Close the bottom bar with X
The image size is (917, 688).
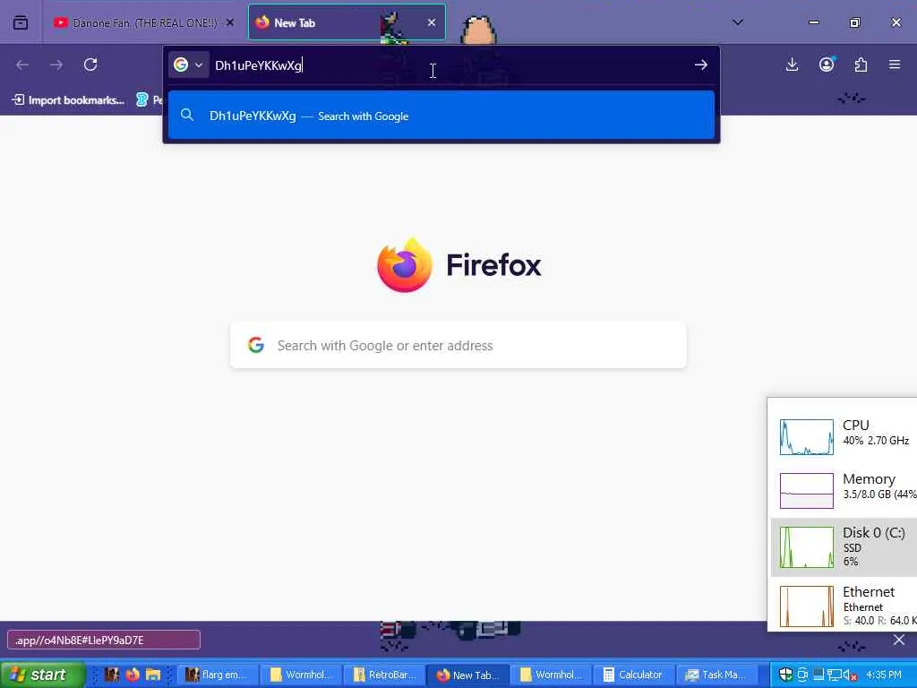(899, 640)
